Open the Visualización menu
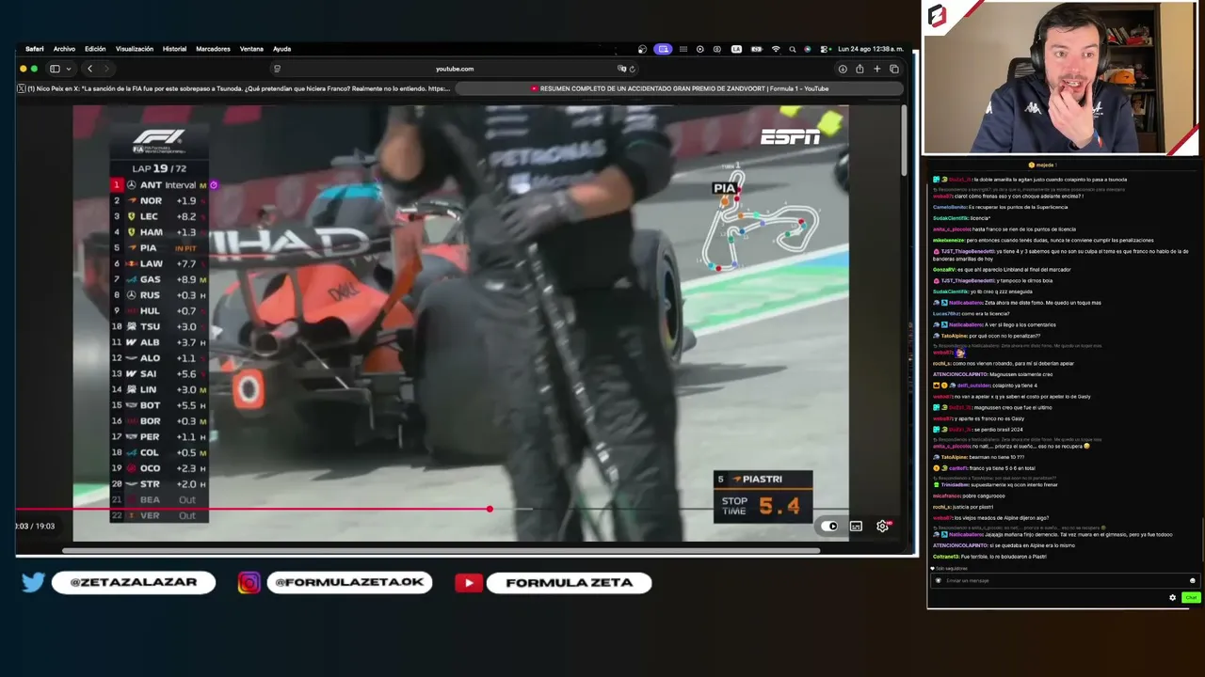 135,49
